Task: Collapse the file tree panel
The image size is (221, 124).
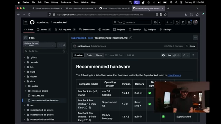Action: click(26, 38)
